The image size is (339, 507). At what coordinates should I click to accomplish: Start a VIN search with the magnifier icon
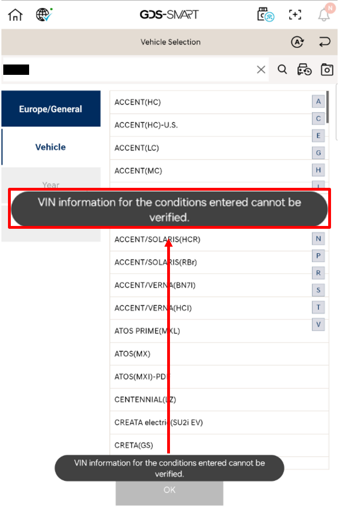tap(282, 69)
